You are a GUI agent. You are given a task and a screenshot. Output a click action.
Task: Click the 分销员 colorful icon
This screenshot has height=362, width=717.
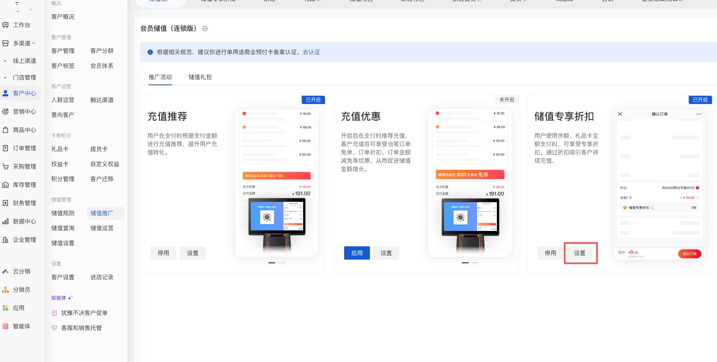coord(5,290)
